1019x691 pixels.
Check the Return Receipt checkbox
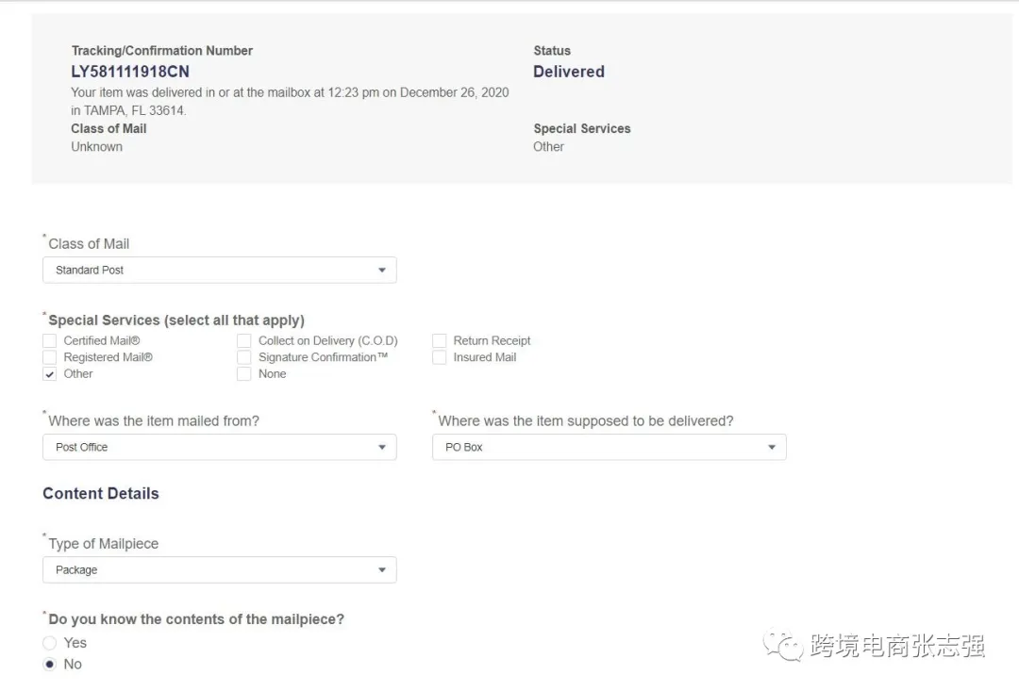(x=440, y=341)
